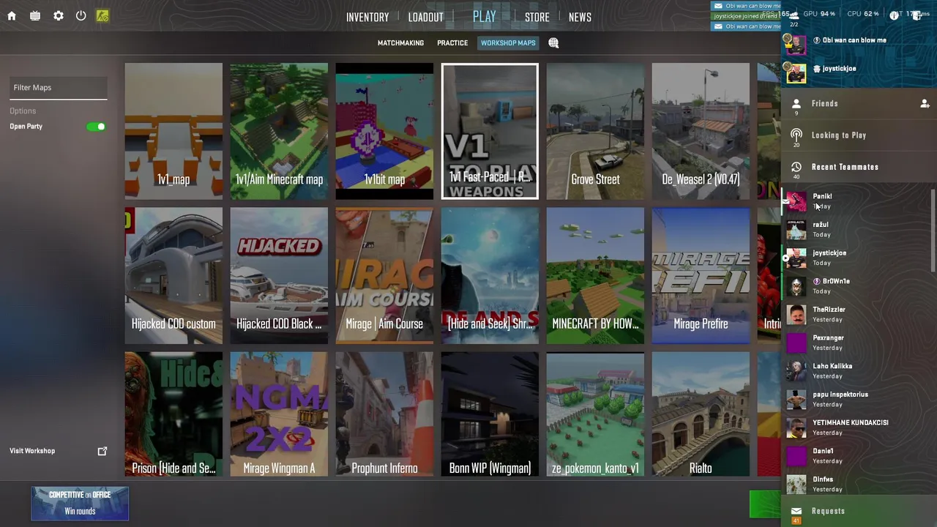Image resolution: width=937 pixels, height=527 pixels.
Task: Expand the Looking to Play section
Action: coord(859,135)
